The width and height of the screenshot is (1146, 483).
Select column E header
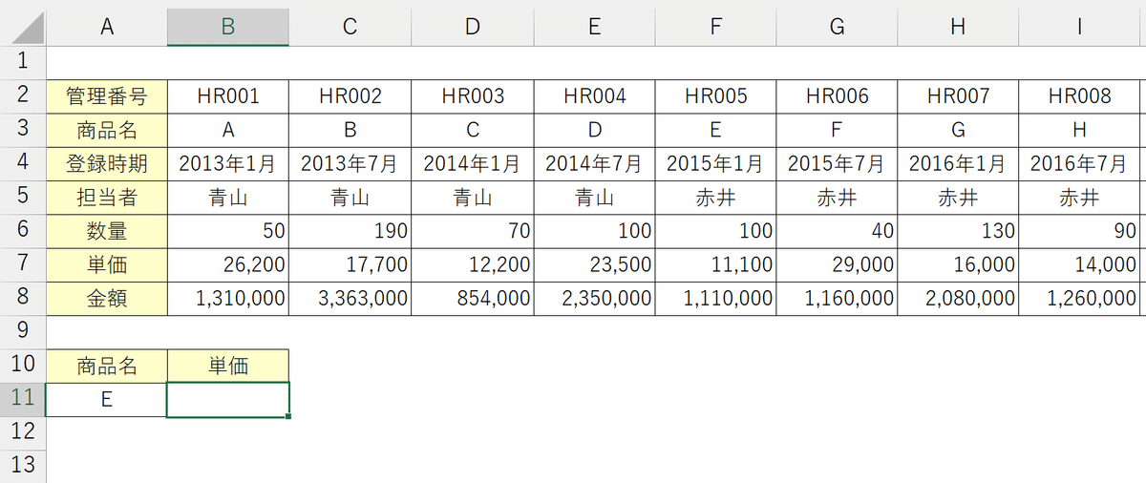[x=593, y=28]
